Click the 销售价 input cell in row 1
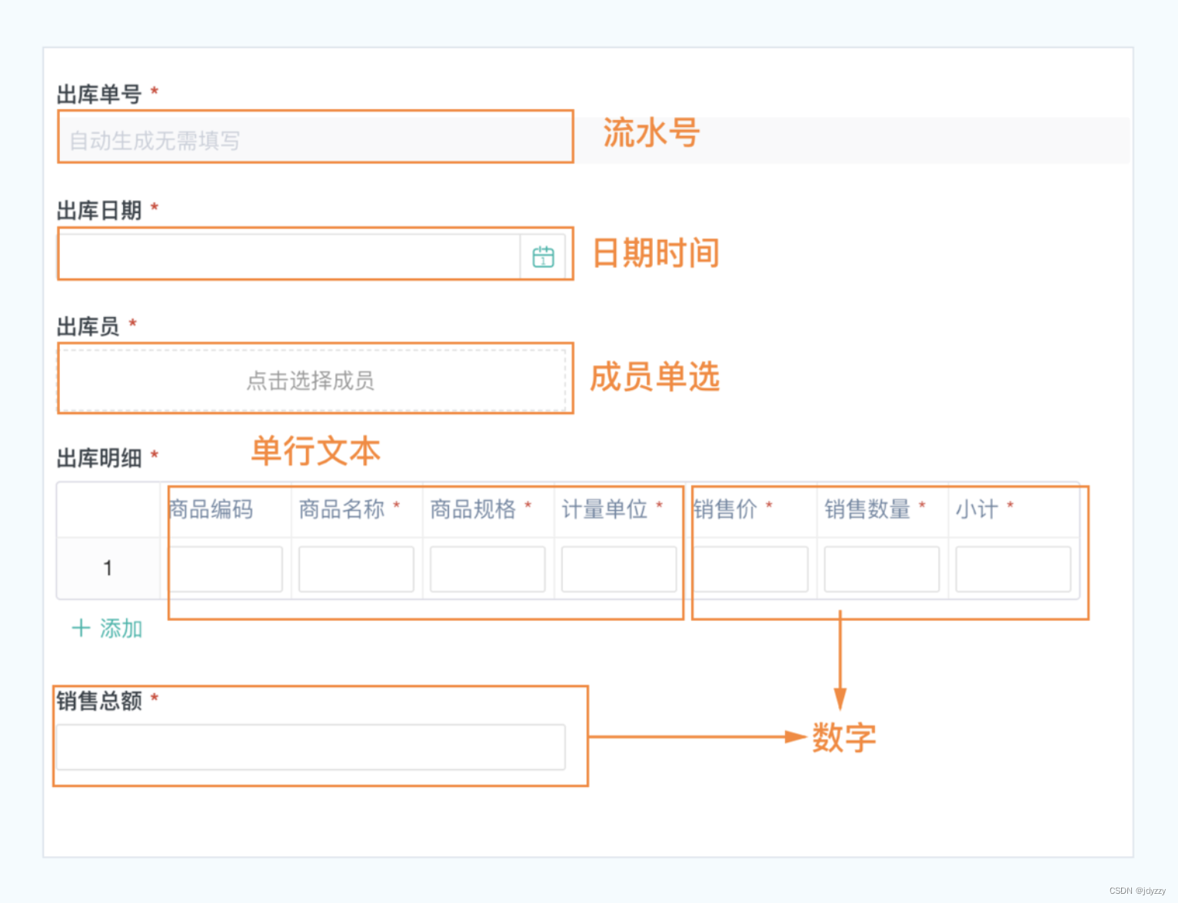 750,568
